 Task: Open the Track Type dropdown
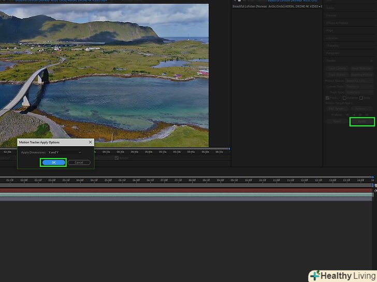(359, 92)
